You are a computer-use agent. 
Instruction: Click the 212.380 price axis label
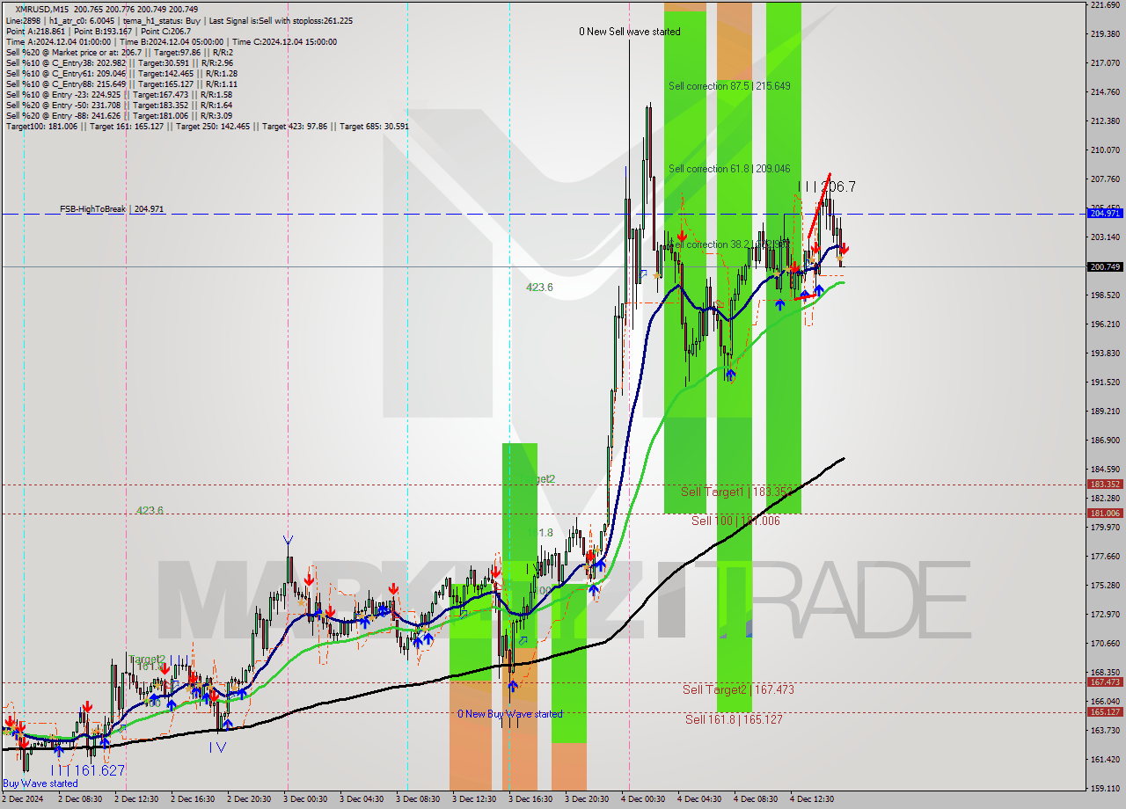[1105, 120]
